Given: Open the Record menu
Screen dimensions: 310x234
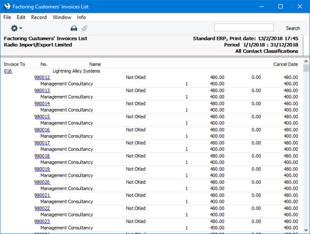Looking at the screenshot, I should [39, 17].
